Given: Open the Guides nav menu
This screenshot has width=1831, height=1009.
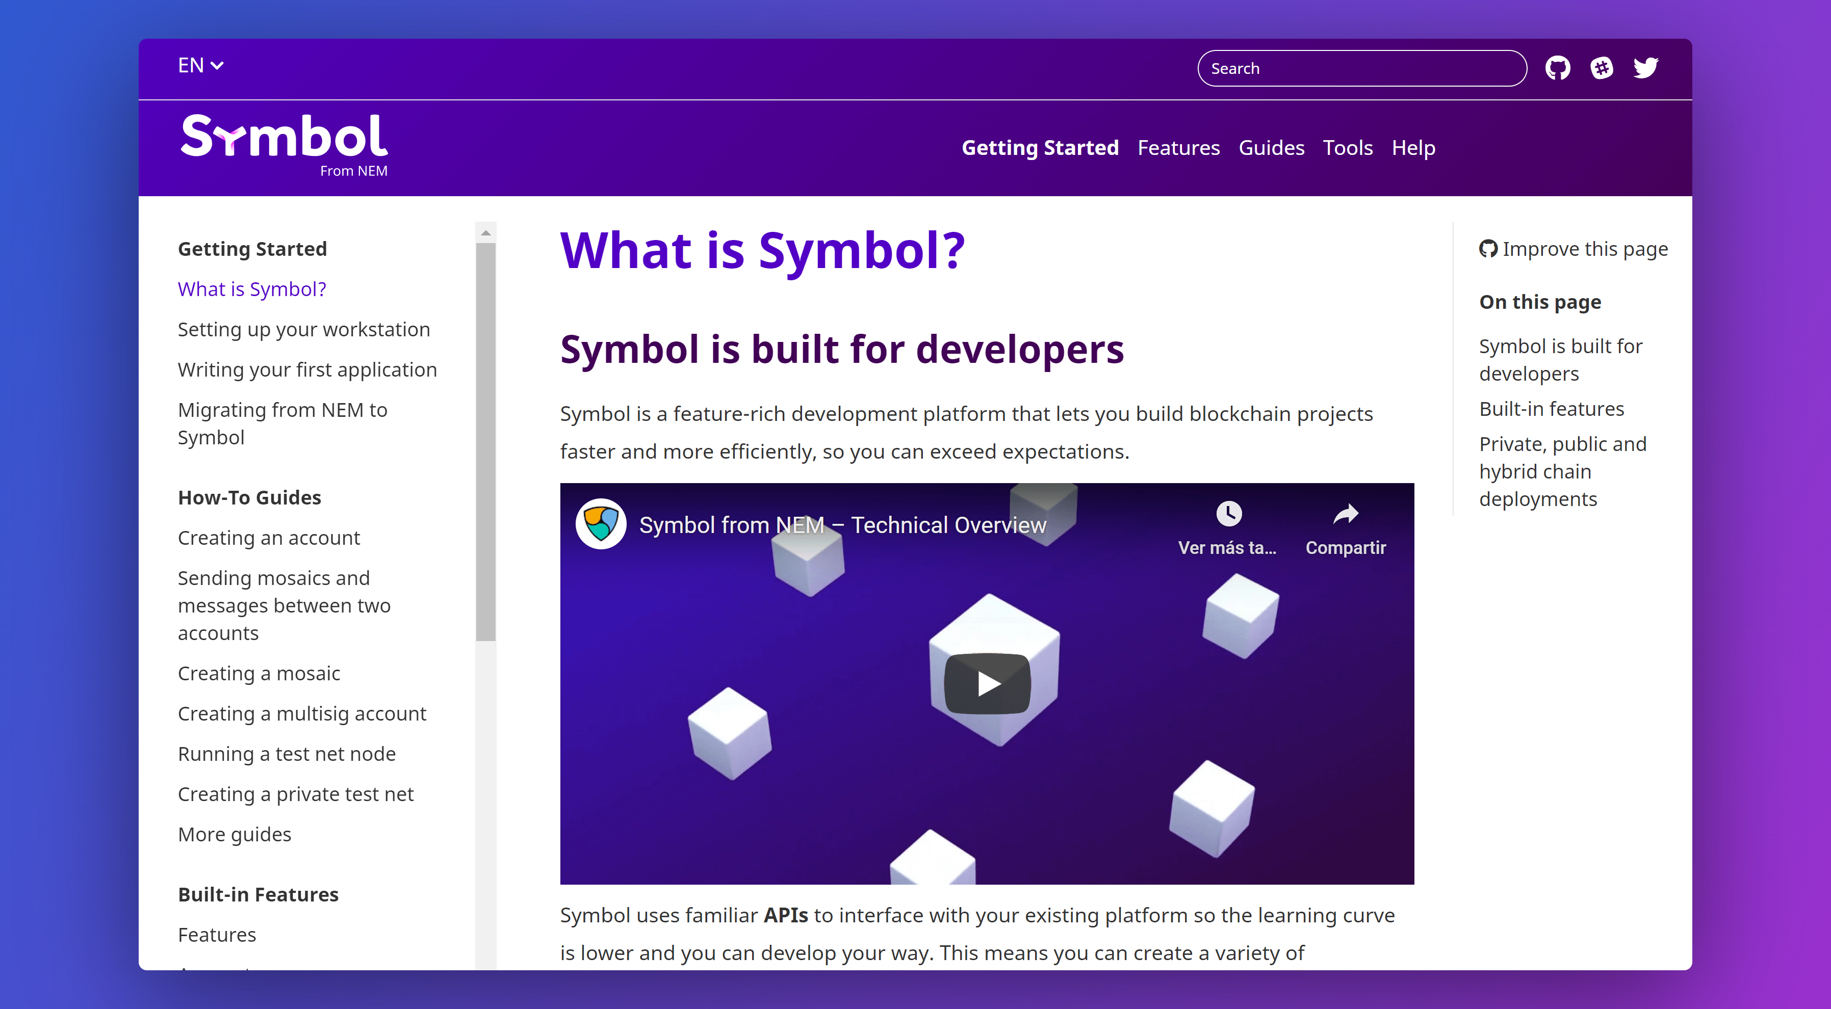Looking at the screenshot, I should pyautogui.click(x=1271, y=148).
